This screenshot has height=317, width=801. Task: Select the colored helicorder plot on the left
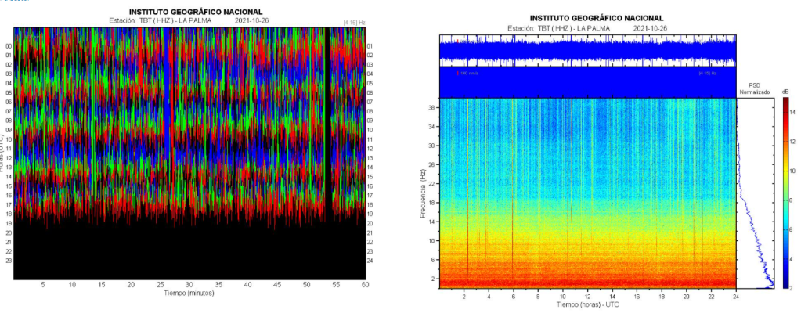click(189, 125)
